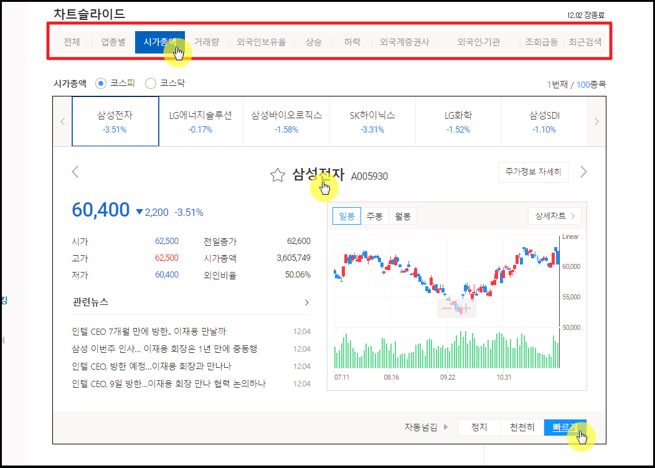Click the green volume bar chart
The image size is (655, 468).
446,350
